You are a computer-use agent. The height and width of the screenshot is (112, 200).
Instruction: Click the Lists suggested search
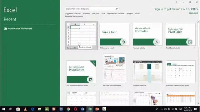(x=103, y=13)
